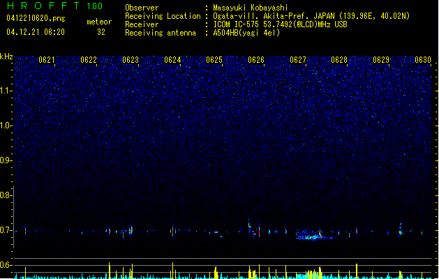Click the kHz axis unit label

(6, 56)
